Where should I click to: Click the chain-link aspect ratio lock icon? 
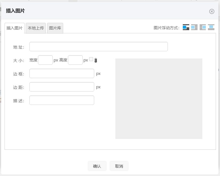coord(96,60)
